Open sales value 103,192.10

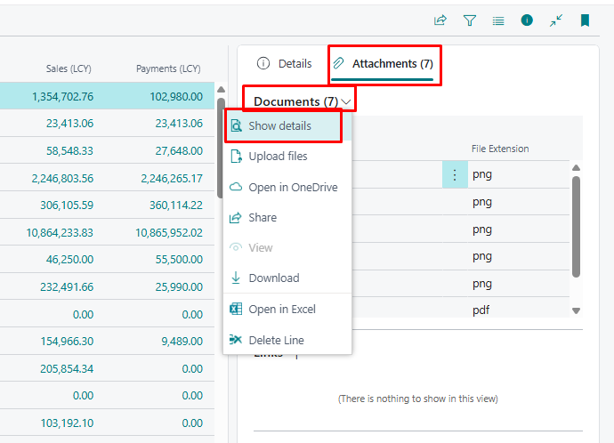(67, 423)
